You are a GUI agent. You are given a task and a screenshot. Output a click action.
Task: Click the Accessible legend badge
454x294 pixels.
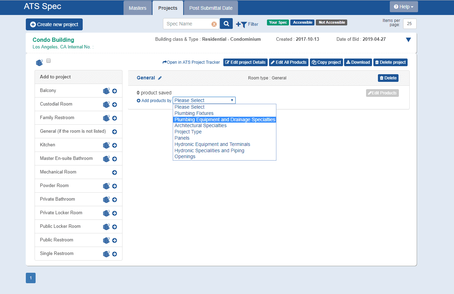303,22
